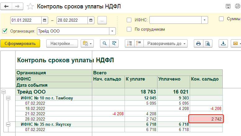
Task: Print via top-right printer icon
Action: click(x=238, y=6)
